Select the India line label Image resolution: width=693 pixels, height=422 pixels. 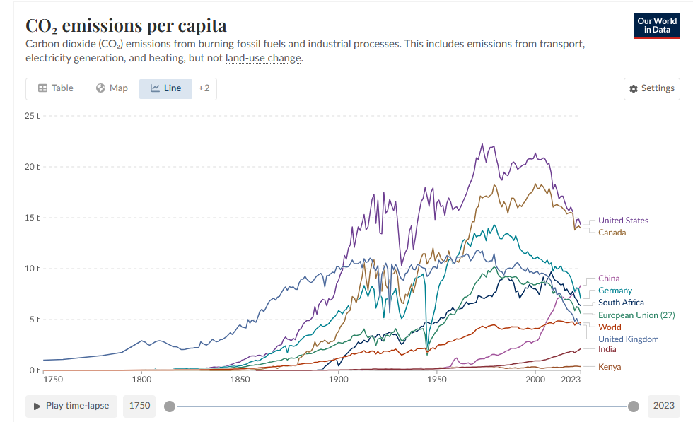(607, 349)
